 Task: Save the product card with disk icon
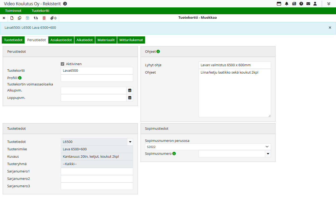(x=27, y=18)
